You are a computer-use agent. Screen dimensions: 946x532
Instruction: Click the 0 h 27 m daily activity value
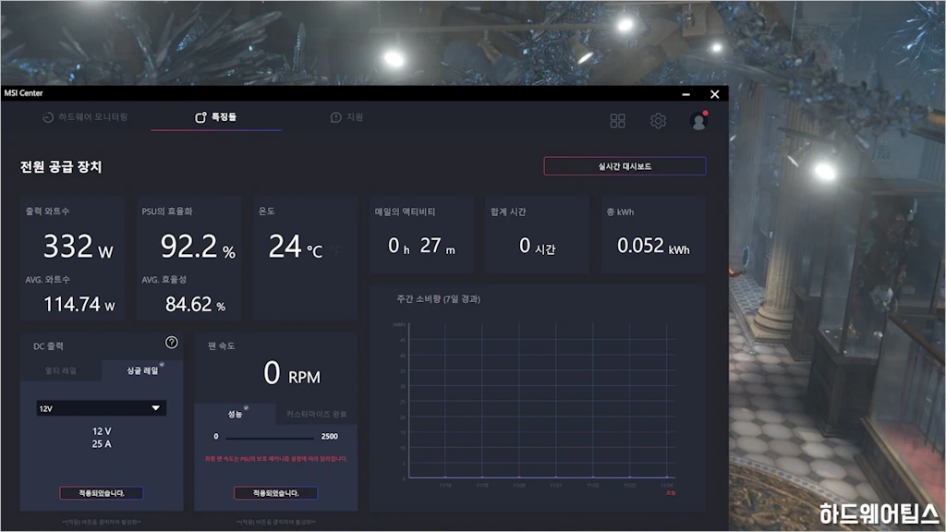click(421, 246)
